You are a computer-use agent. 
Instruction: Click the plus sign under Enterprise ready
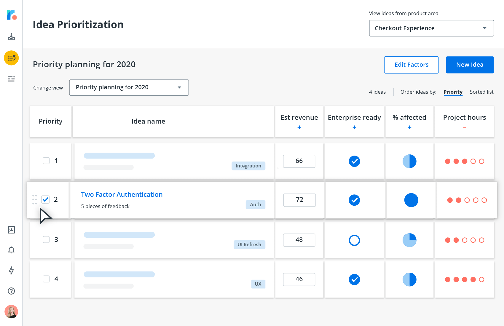click(354, 127)
